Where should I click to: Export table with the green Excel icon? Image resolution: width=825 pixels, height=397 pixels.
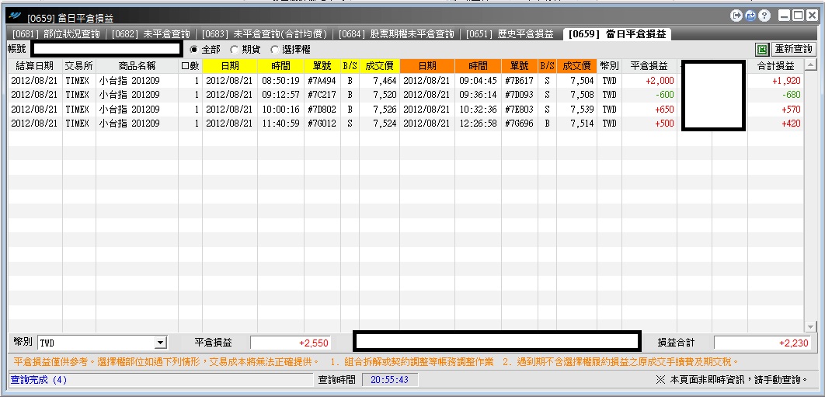pyautogui.click(x=762, y=50)
